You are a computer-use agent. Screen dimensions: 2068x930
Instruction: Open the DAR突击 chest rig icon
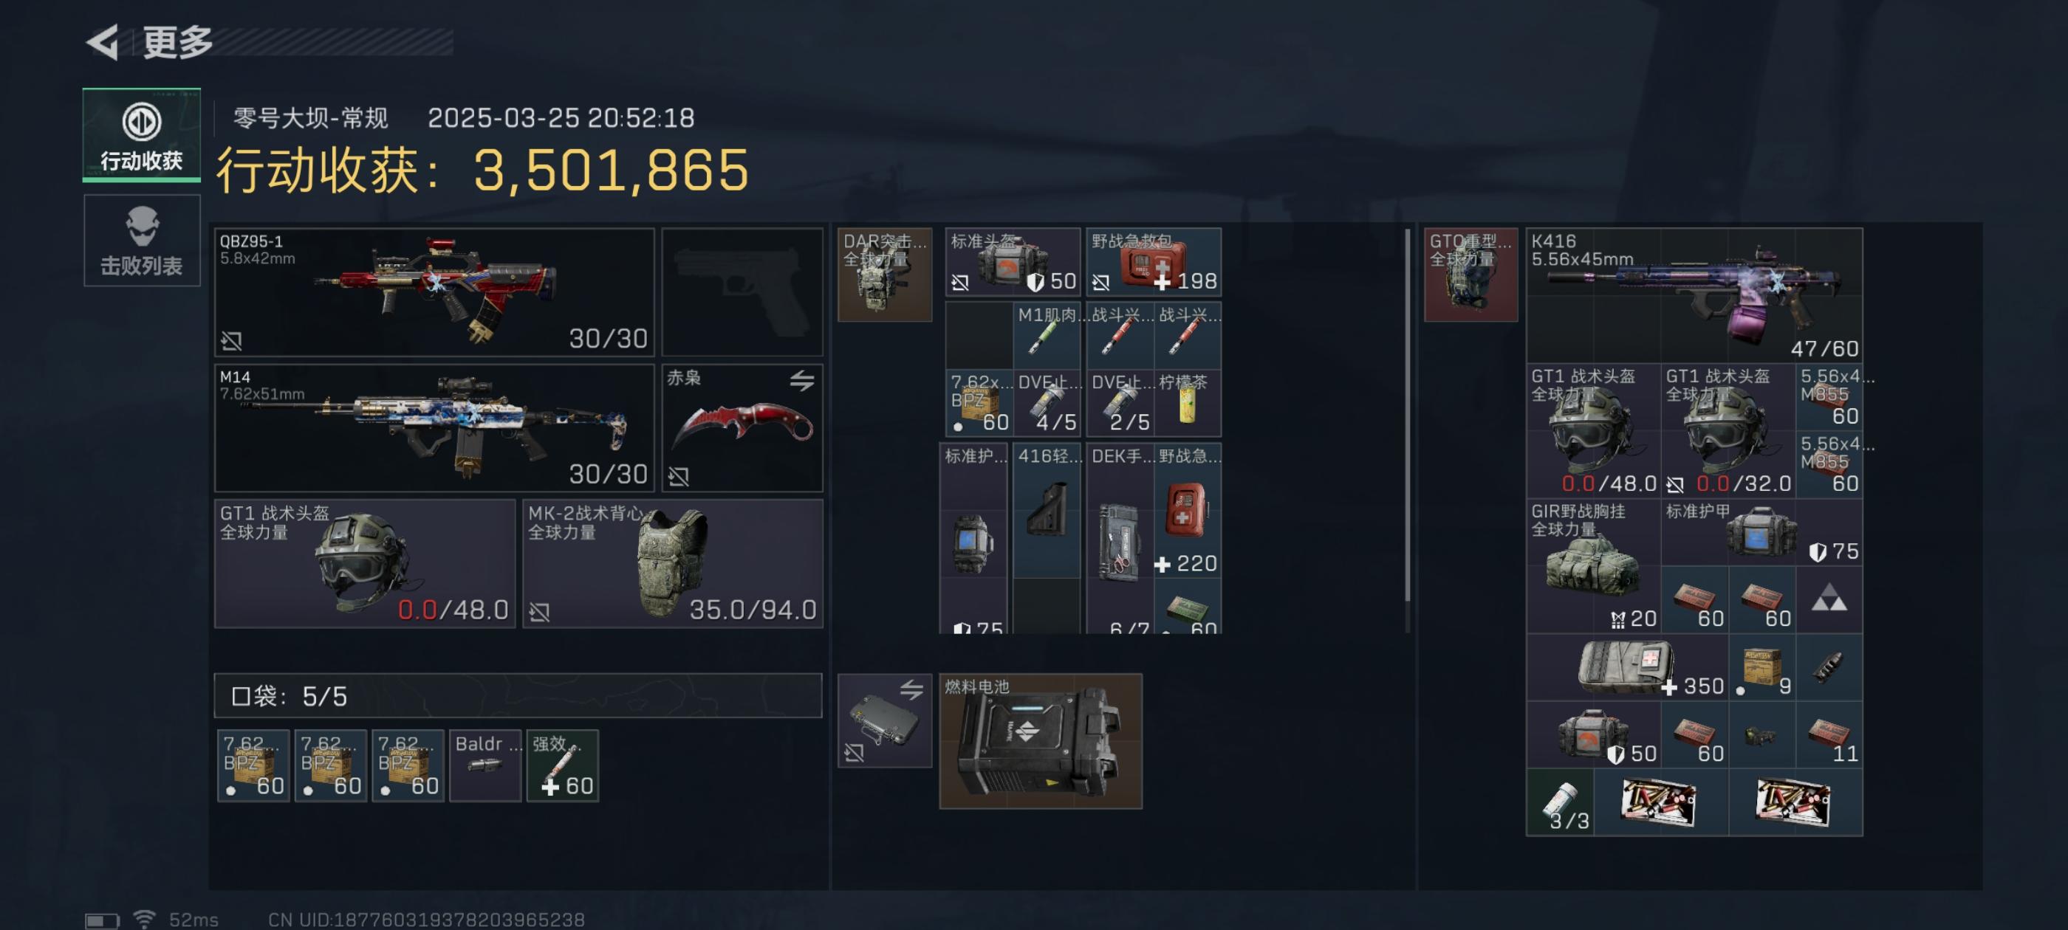(x=886, y=275)
